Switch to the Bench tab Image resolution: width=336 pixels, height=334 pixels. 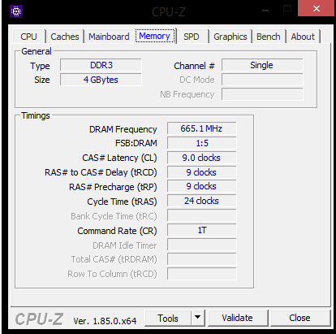click(x=269, y=37)
